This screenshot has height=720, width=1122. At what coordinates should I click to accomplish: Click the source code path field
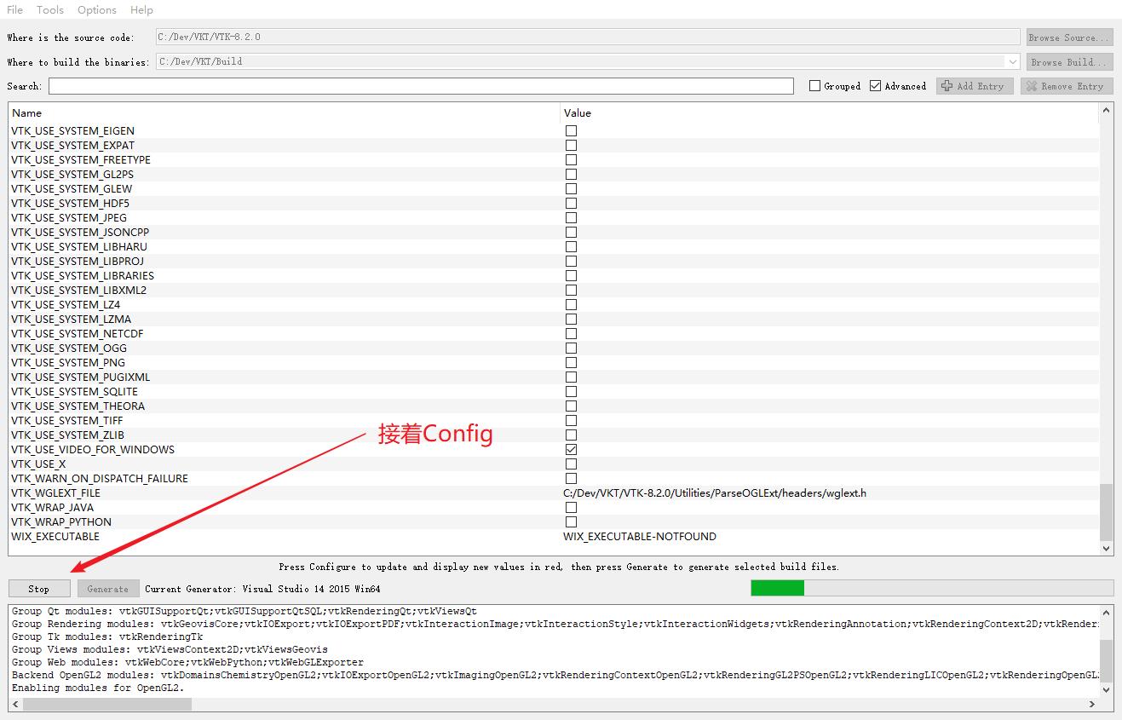coord(588,37)
